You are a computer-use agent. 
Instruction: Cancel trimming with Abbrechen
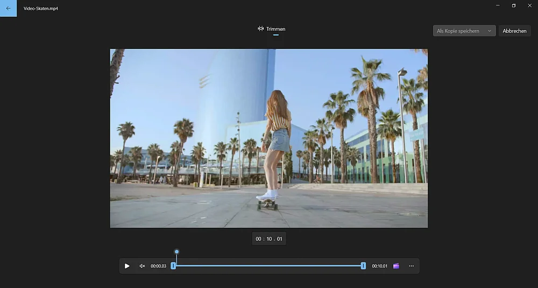pos(514,31)
